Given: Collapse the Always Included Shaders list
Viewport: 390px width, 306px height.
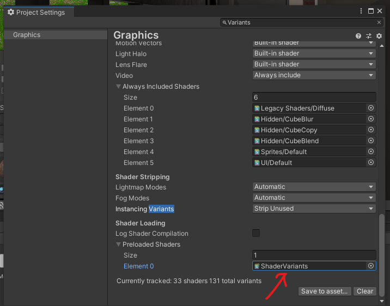Looking at the screenshot, I should click(118, 87).
